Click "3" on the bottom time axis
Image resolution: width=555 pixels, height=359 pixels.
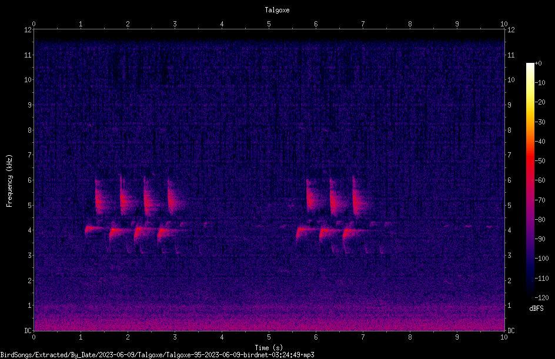pos(175,337)
